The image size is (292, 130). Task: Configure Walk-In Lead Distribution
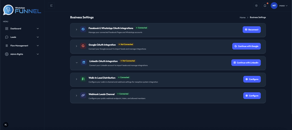[252, 79]
